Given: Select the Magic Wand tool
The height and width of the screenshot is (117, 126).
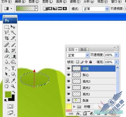Looking at the screenshot, I should coord(13,32).
